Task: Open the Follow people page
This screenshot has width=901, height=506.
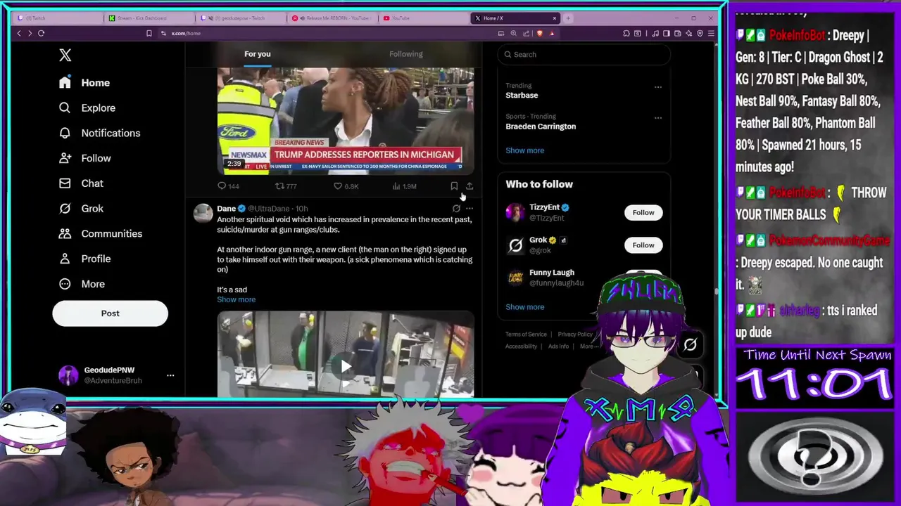Action: [86, 158]
